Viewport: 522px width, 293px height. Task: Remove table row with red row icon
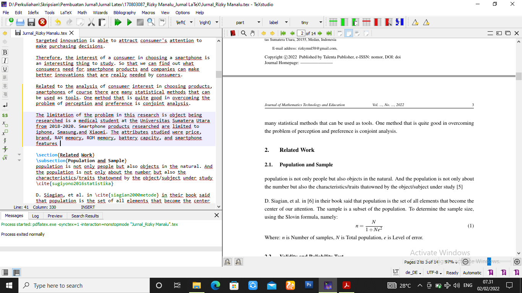(x=366, y=22)
